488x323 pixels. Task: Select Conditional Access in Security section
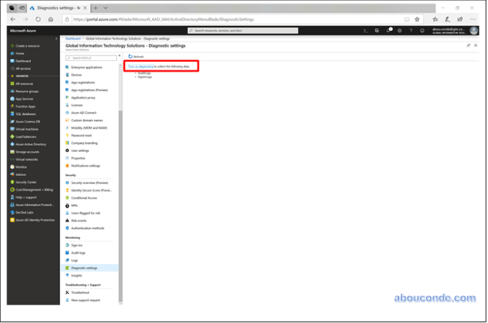click(x=85, y=198)
